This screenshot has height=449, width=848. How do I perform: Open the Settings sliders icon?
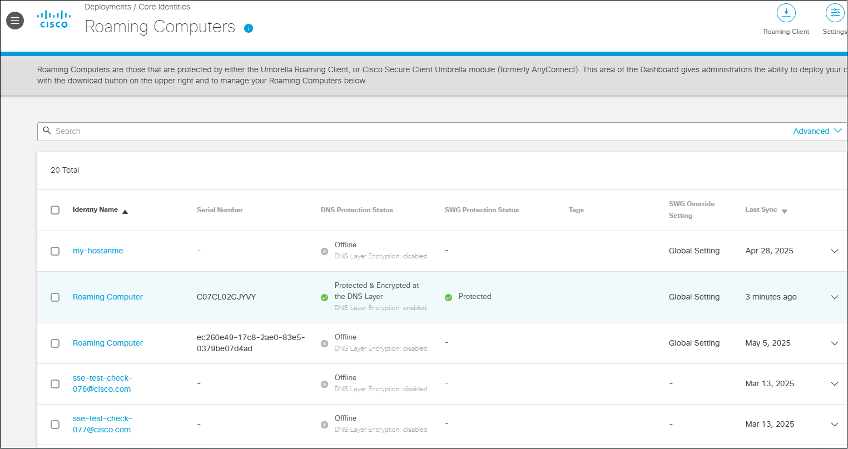835,13
